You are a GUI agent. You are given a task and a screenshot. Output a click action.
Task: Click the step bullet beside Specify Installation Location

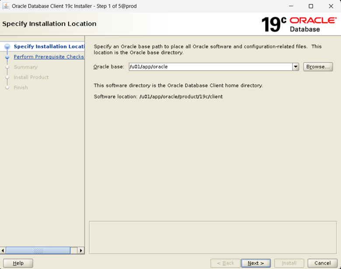click(7, 46)
